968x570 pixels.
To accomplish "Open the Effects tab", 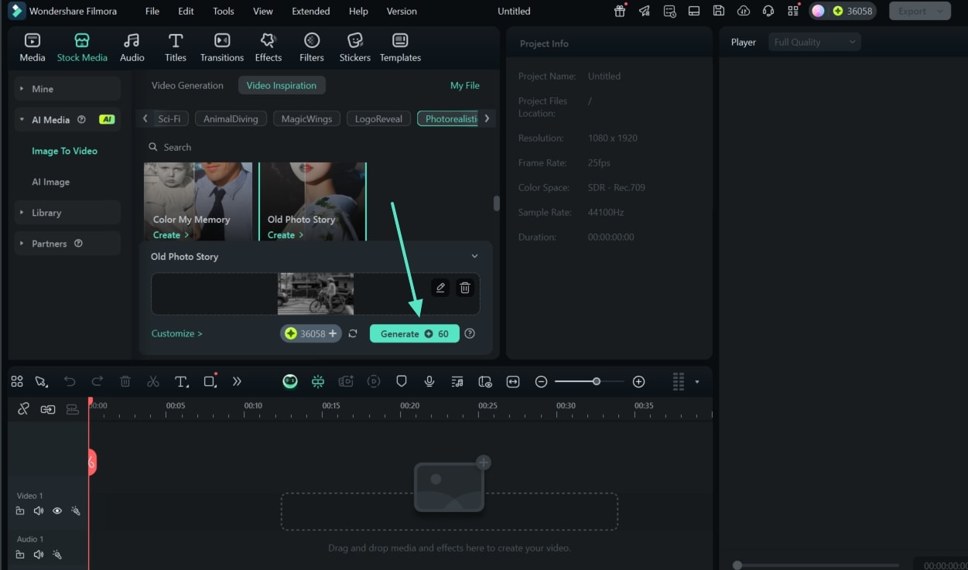I will coord(269,48).
